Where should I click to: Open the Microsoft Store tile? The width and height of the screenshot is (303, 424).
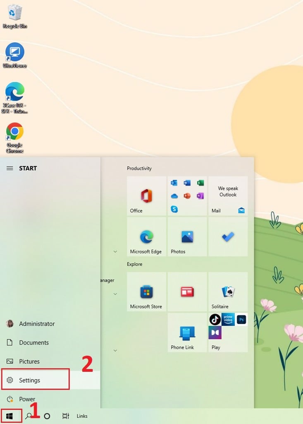(x=146, y=291)
